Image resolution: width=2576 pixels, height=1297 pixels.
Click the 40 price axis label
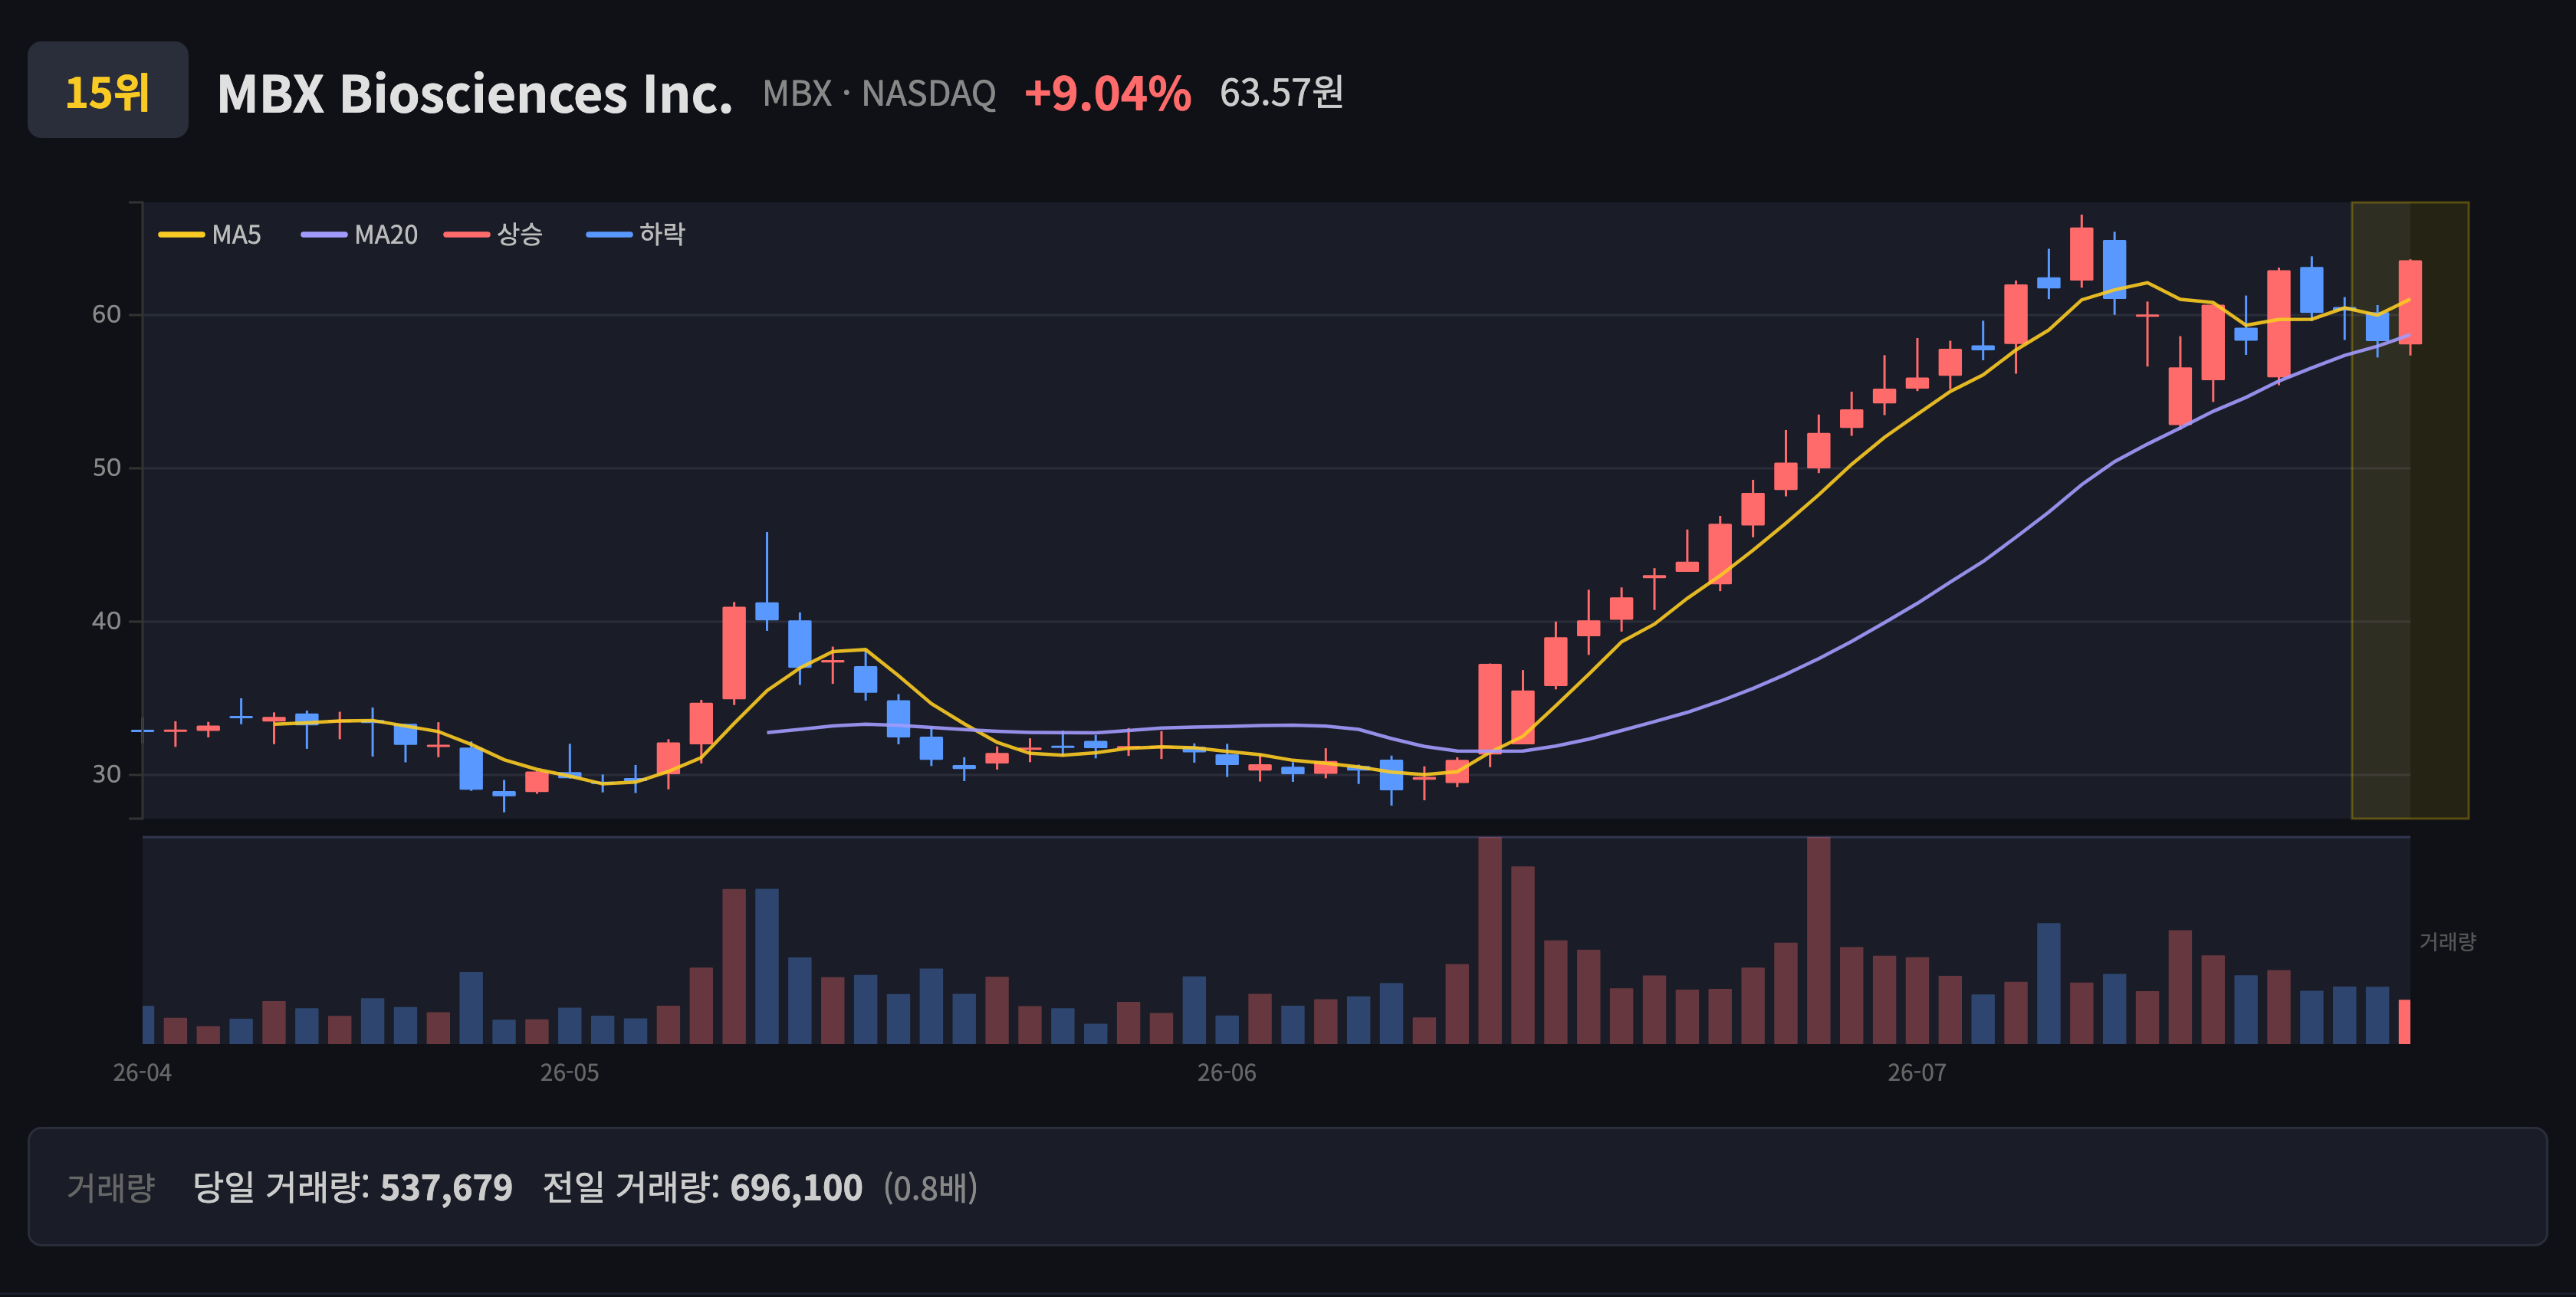(106, 620)
